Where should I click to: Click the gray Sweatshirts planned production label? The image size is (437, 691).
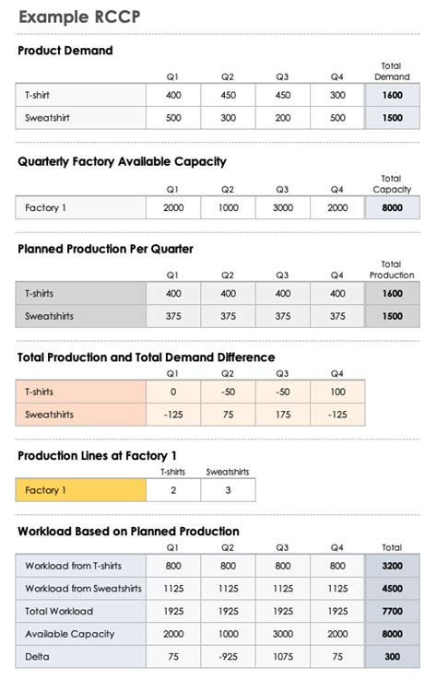81,316
